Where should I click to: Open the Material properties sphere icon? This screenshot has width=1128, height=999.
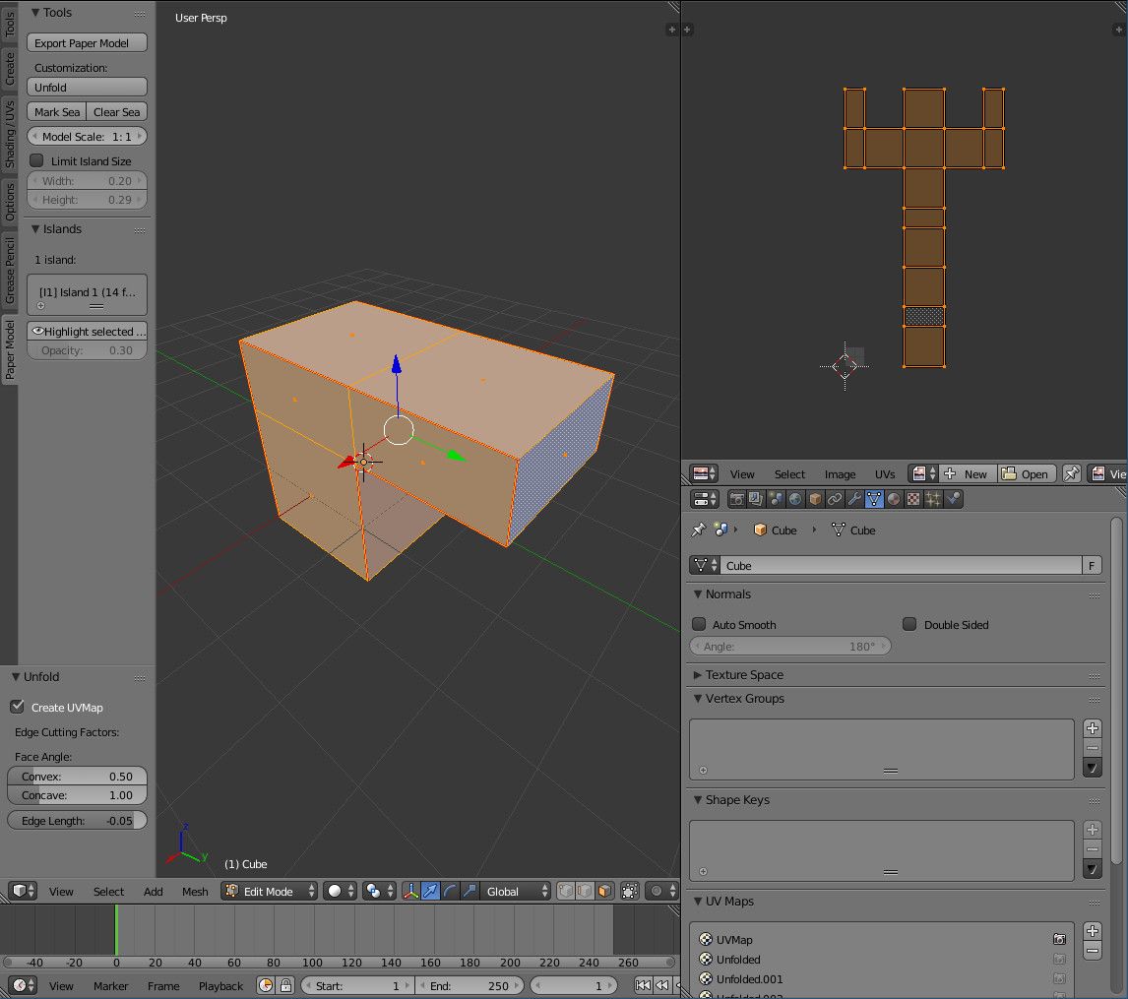(894, 499)
